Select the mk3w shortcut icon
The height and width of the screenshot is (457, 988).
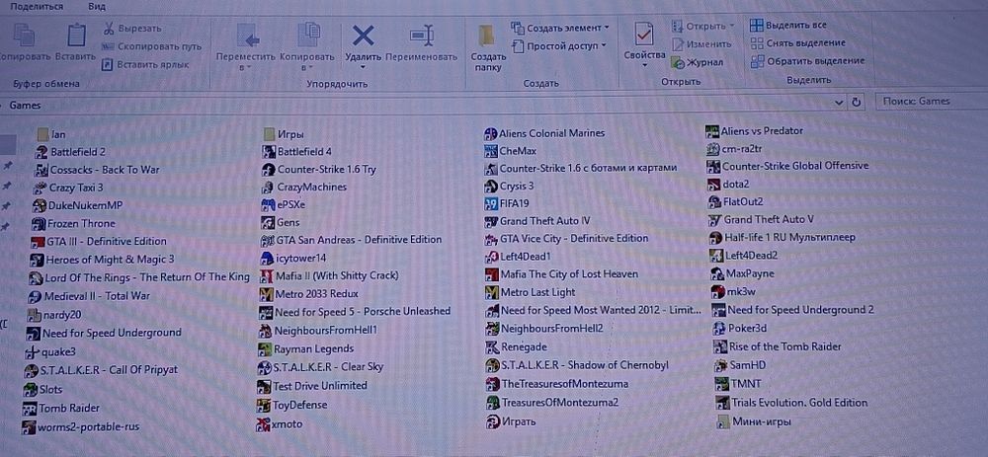click(717, 292)
